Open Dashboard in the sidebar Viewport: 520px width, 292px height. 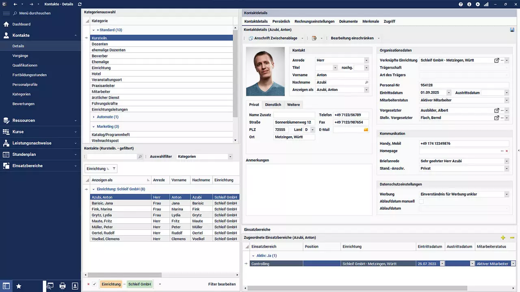tap(21, 24)
